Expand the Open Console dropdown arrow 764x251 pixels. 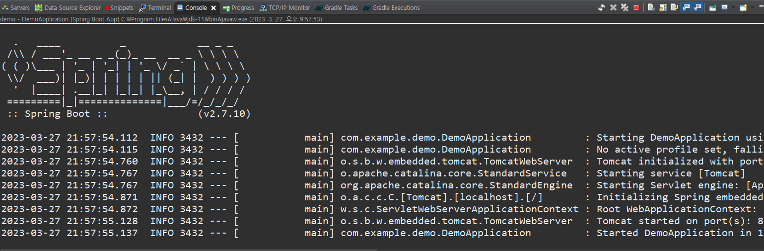tap(752, 7)
